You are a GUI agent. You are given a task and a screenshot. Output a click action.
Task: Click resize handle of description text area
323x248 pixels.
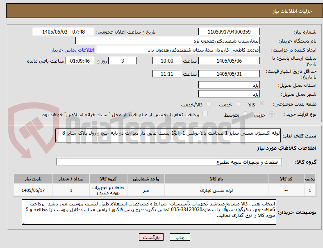coord(57,140)
